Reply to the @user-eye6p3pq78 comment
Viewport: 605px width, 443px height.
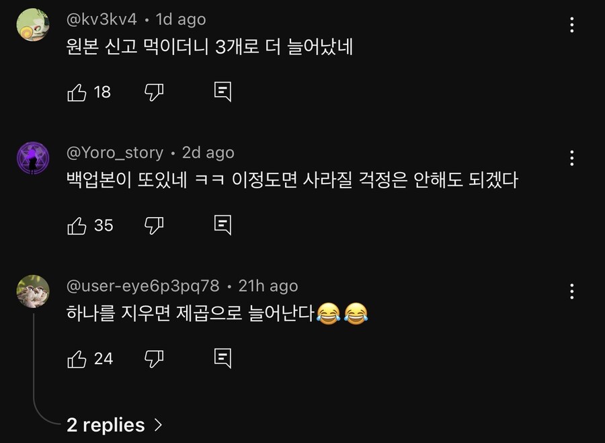(223, 359)
